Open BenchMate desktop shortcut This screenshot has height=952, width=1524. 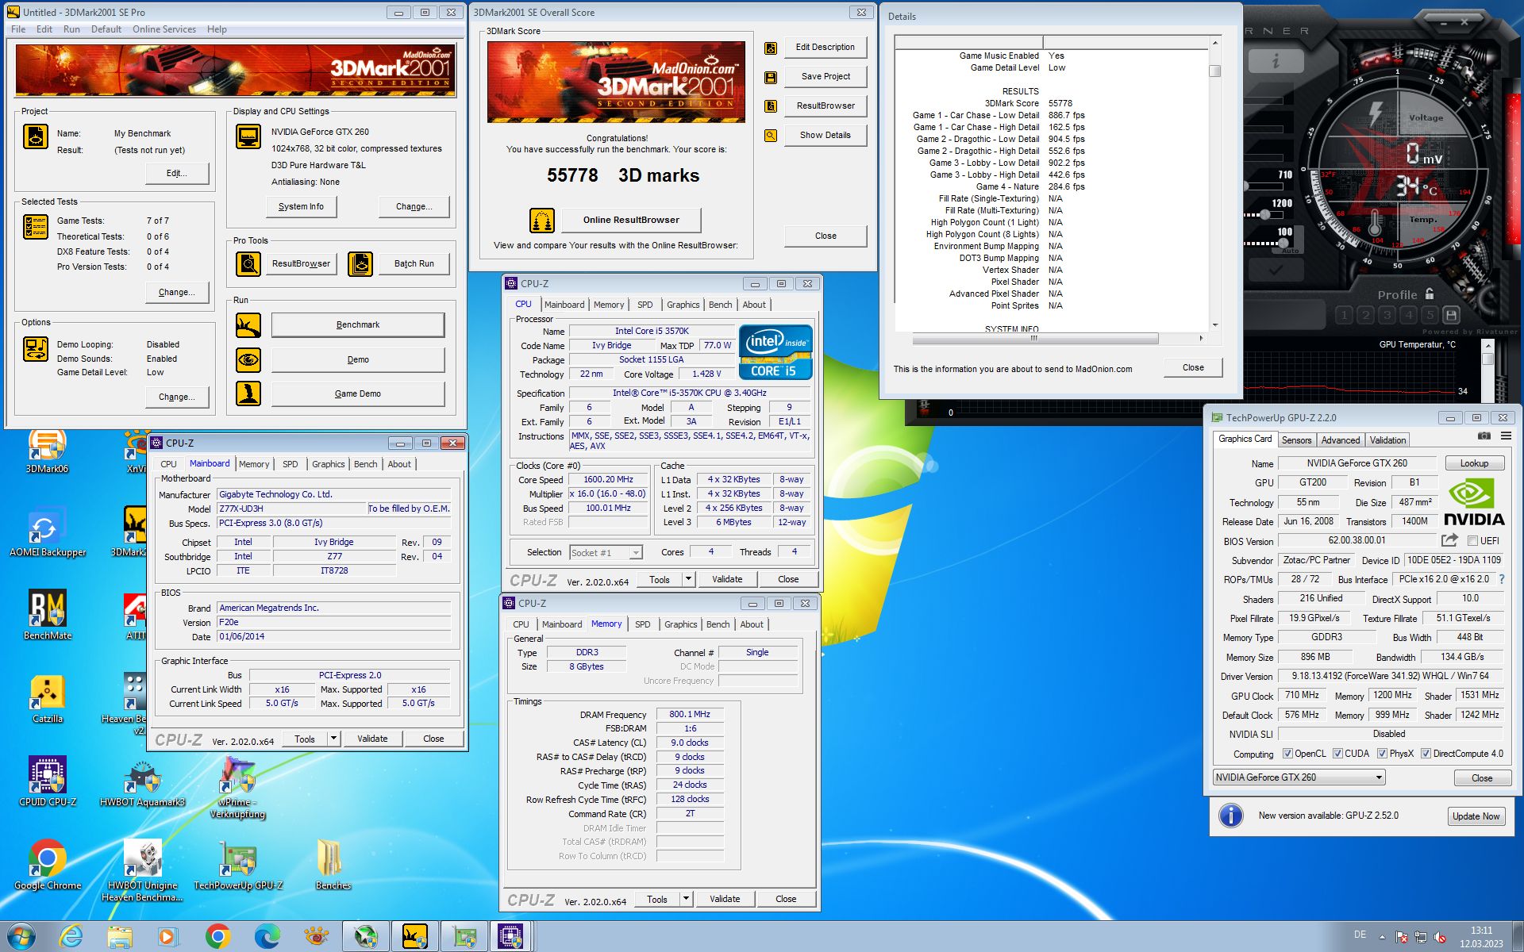click(48, 616)
